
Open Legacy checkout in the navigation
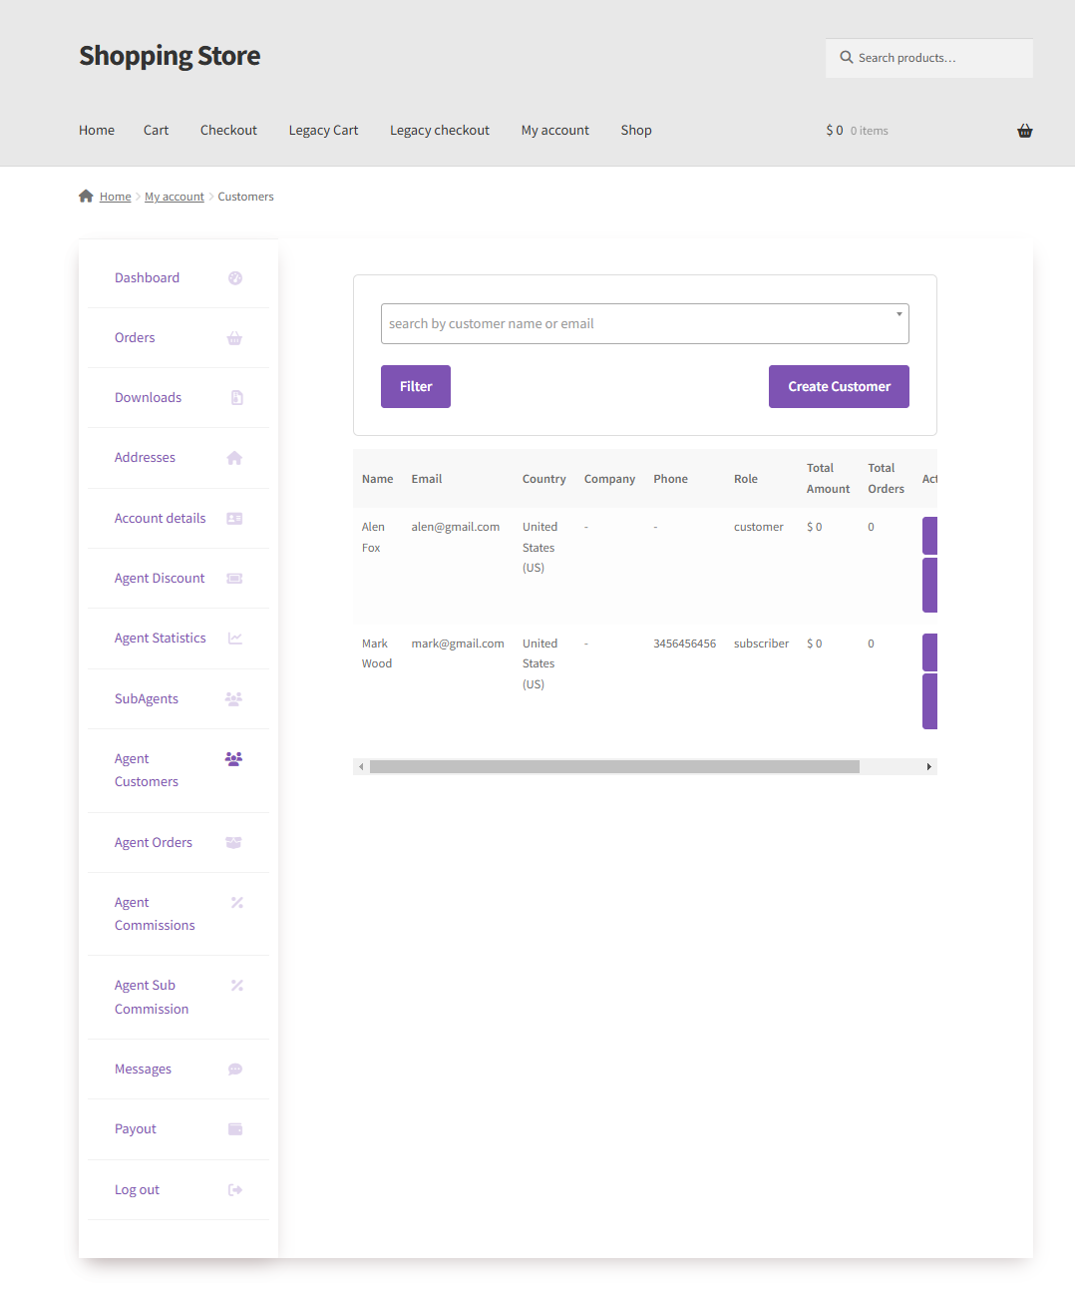pyautogui.click(x=440, y=131)
